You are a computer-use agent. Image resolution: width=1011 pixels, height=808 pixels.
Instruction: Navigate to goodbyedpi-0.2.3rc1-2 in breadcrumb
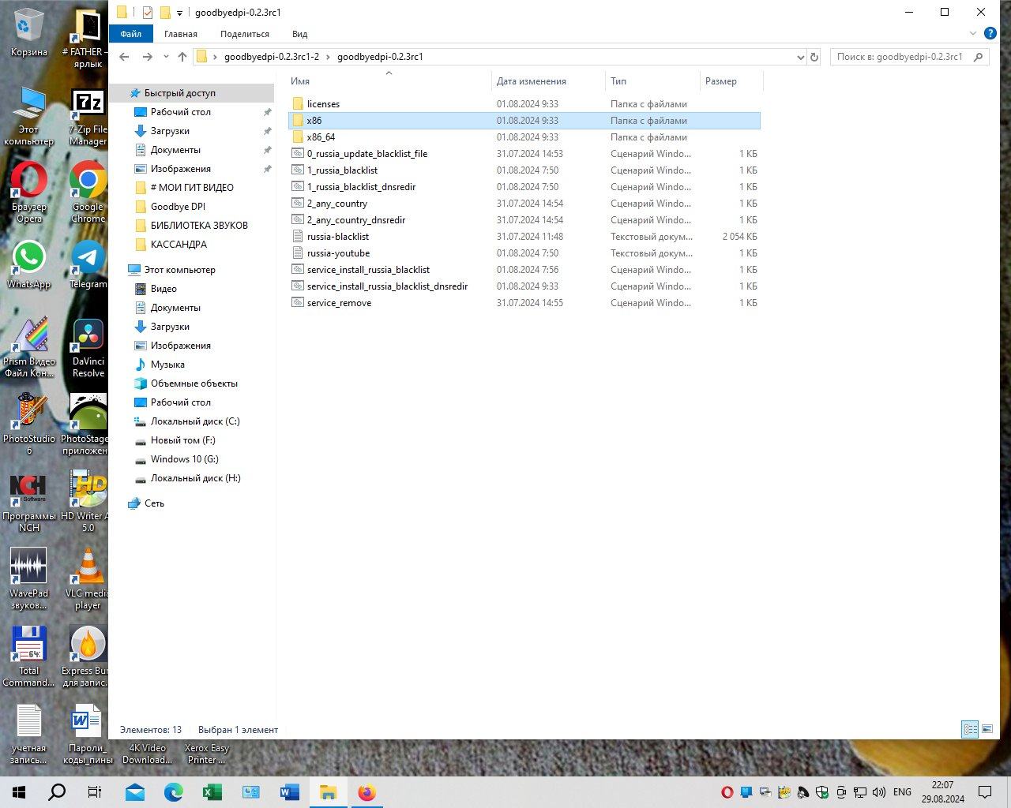(271, 57)
